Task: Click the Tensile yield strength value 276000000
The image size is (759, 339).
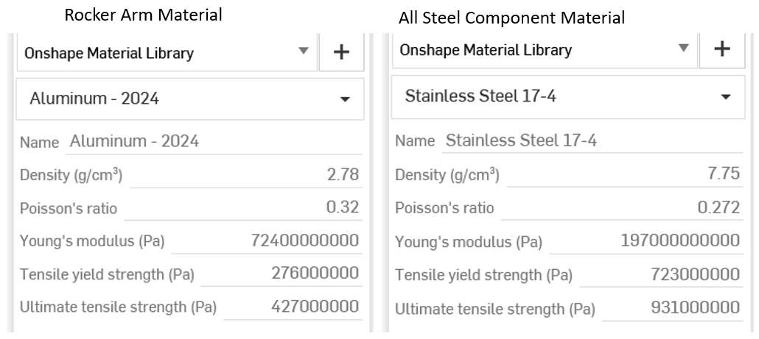Action: [x=315, y=274]
